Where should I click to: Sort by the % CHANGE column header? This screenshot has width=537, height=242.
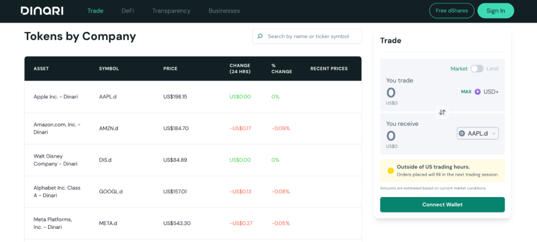pyautogui.click(x=282, y=69)
